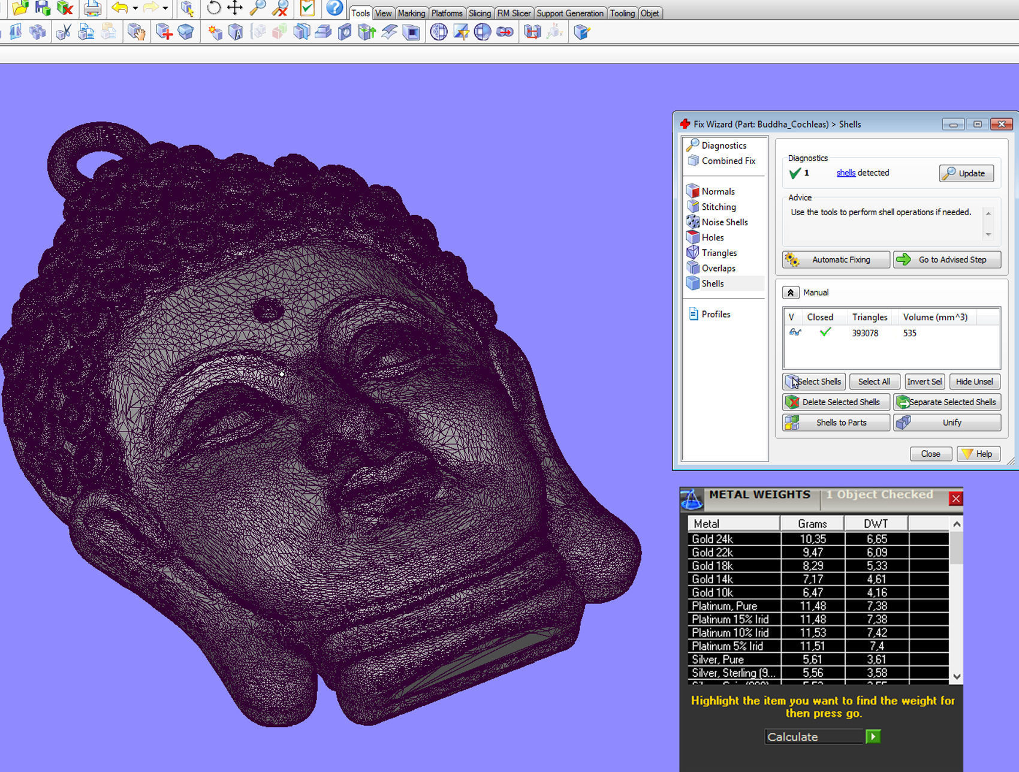Open the clipboard checklist icon

coord(307,8)
